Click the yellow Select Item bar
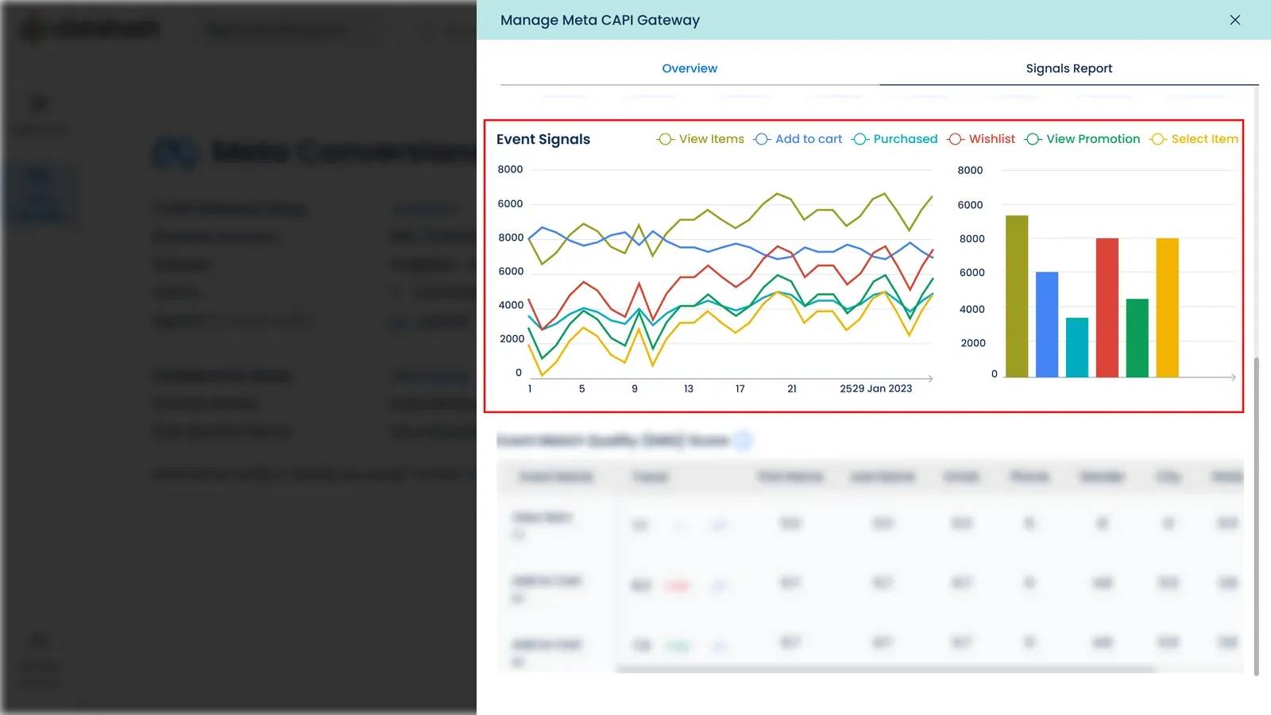 click(1168, 307)
